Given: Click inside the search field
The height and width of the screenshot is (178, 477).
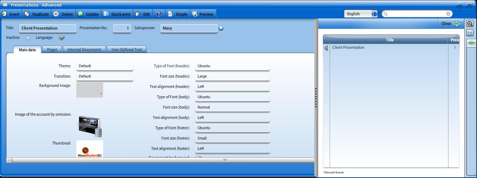Looking at the screenshot, I should point(417,14).
